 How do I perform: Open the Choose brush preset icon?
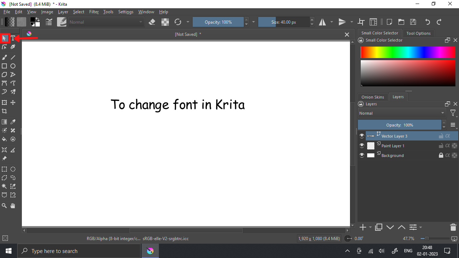[x=62, y=22]
